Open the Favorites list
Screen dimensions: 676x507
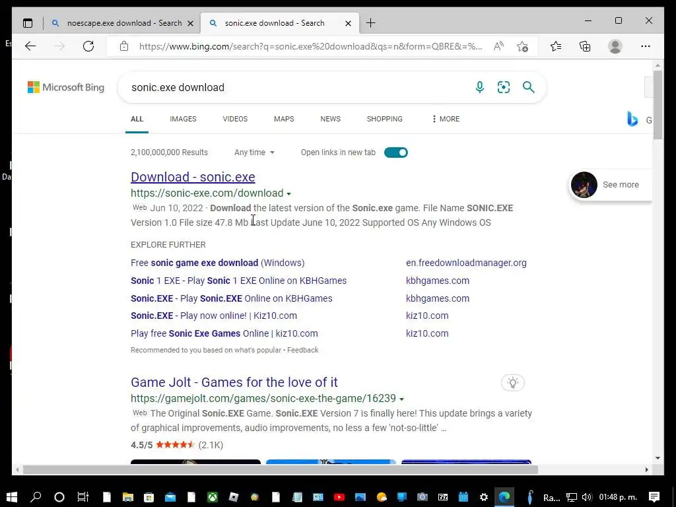coord(556,46)
